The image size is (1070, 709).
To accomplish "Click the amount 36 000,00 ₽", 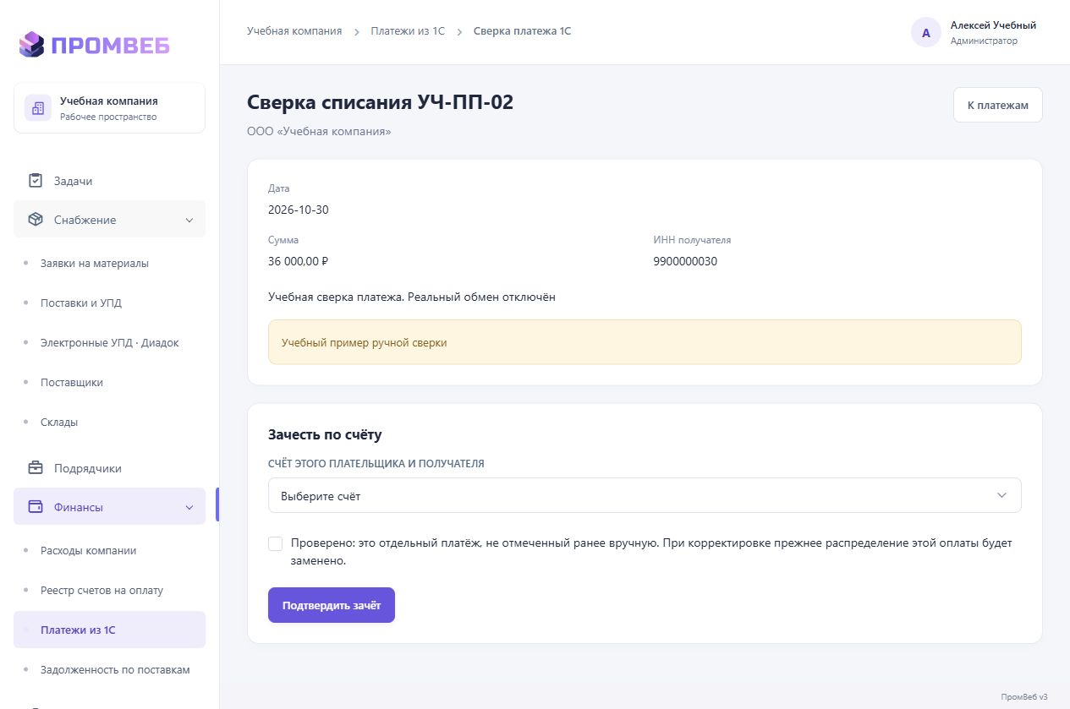I will coord(298,261).
